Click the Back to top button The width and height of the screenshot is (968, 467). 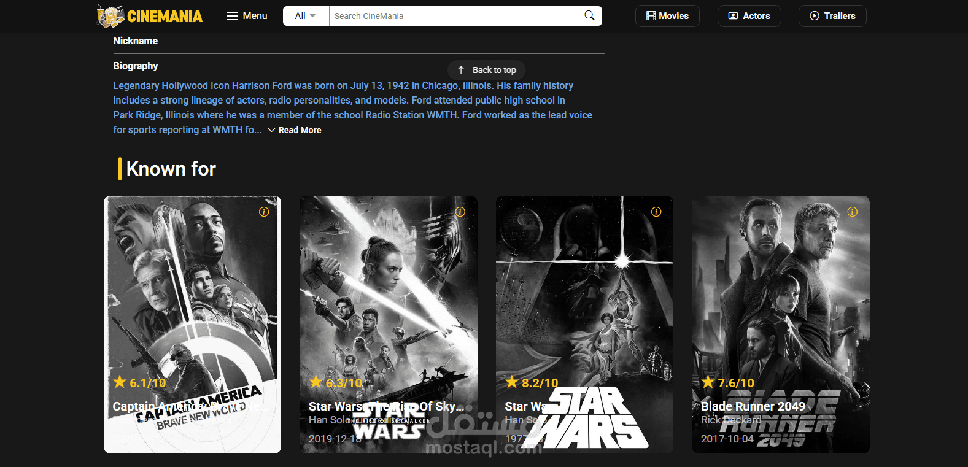[487, 70]
